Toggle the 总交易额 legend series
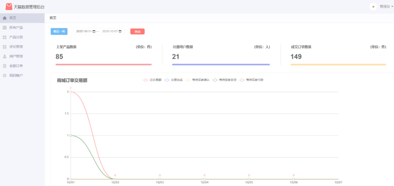This screenshot has width=394, height=186. pos(152,80)
